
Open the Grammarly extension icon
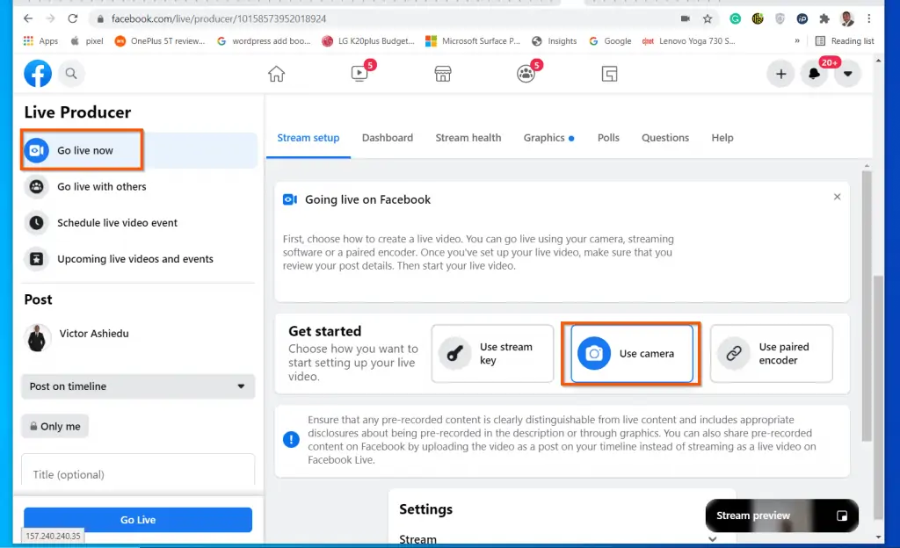[736, 19]
